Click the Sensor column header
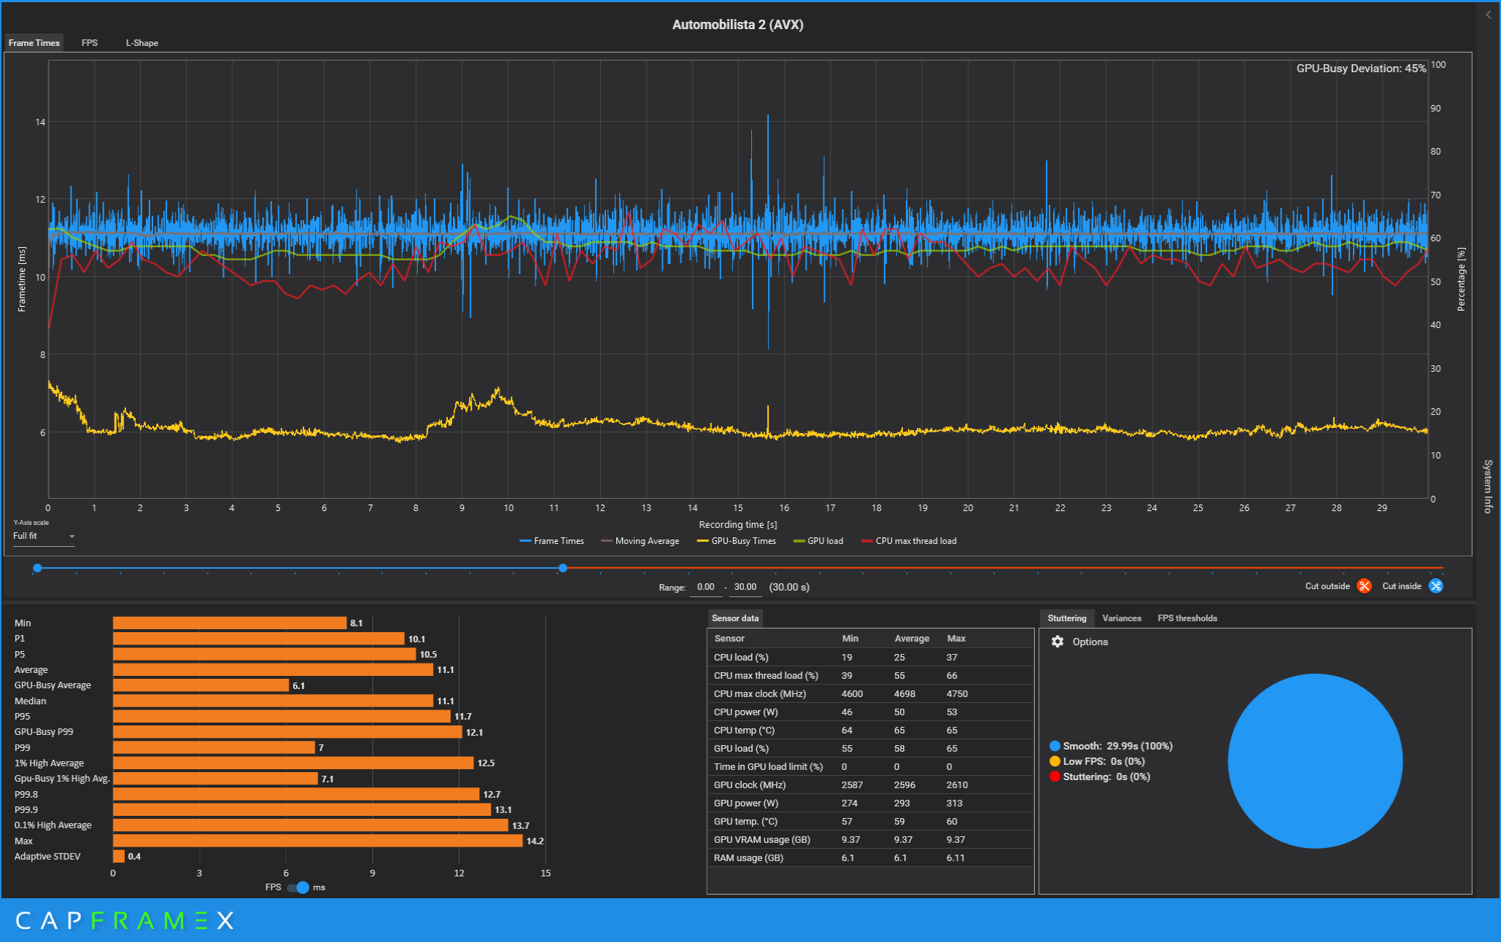 (x=729, y=638)
